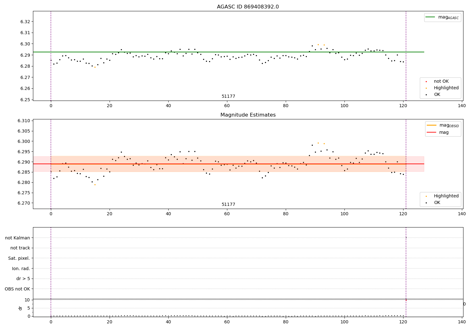Image resolution: width=471 pixels, height=329 pixels.
Task: Click the red mag line in Magnitude Estimates plot
Action: tap(228, 164)
